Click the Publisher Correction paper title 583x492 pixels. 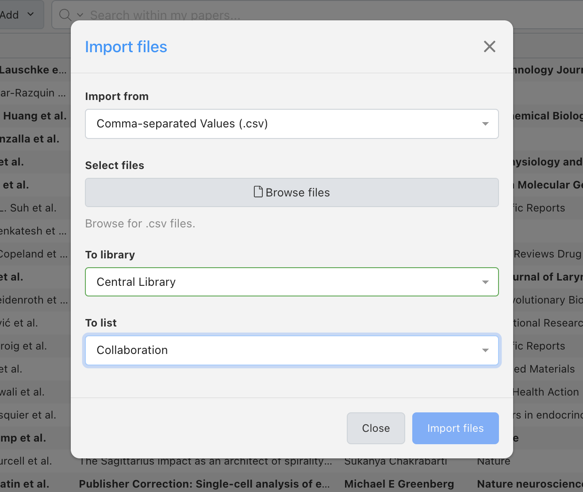click(x=205, y=484)
